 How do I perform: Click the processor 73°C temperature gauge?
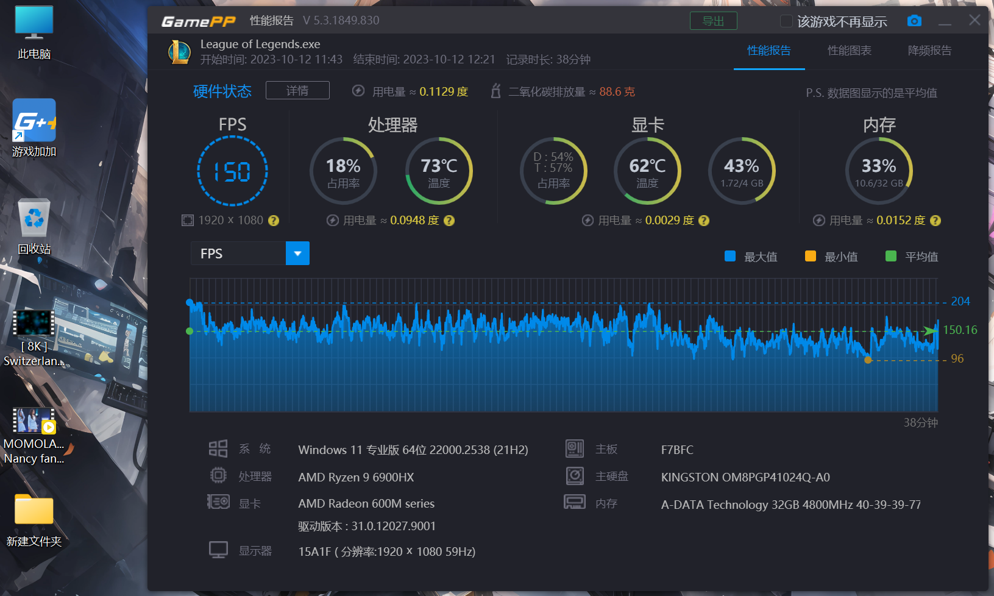[439, 171]
